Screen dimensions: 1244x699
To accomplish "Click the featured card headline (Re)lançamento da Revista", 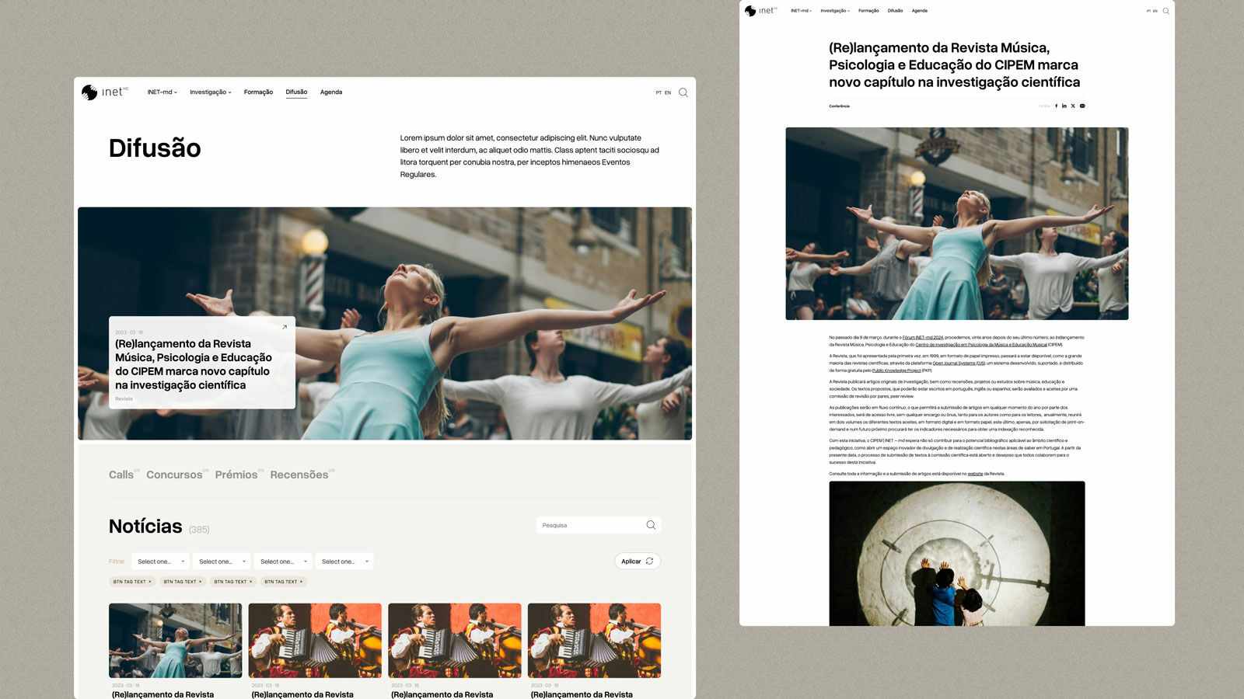I will coord(194,364).
